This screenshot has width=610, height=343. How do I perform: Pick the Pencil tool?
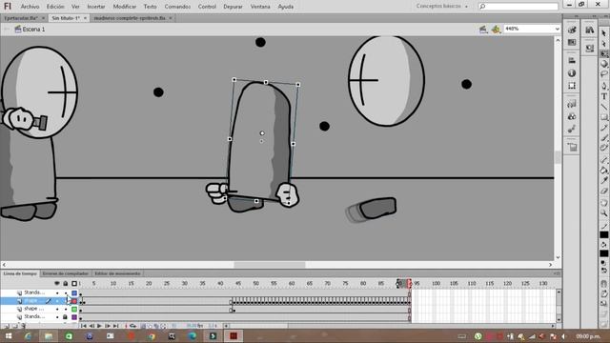(603, 127)
